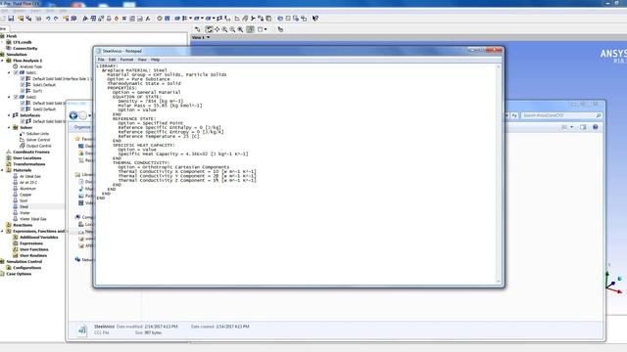Click the zoom in magnifier in viewer toolbar

tap(224, 29)
